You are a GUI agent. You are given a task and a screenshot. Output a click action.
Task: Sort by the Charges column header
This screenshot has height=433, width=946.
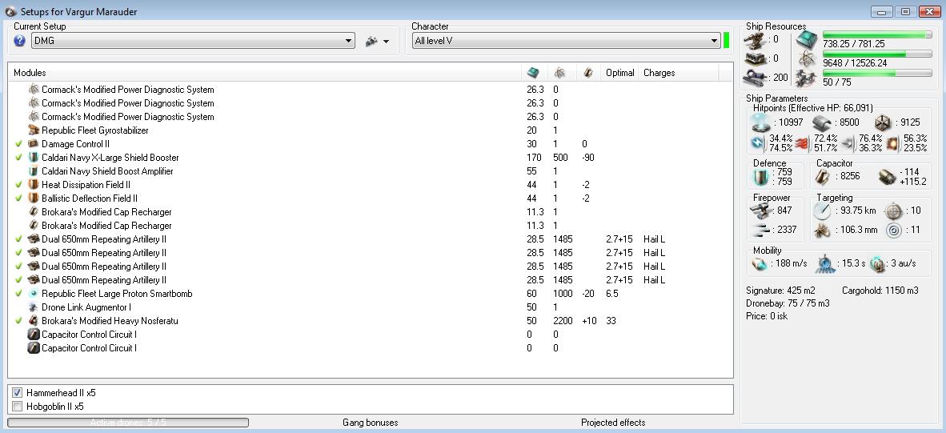click(x=659, y=73)
